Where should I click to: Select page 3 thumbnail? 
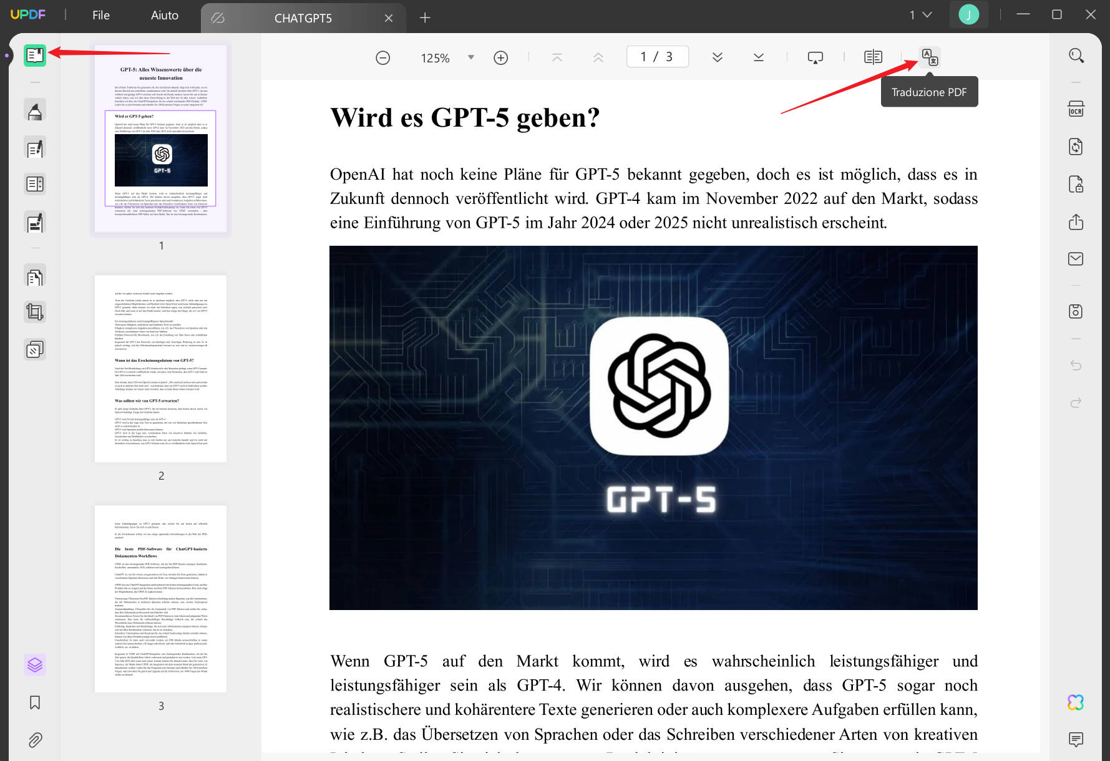(161, 599)
